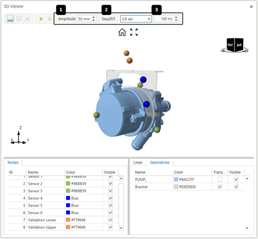Viewport: 258px width, 239px height.
Task: Open the 3.8 sec time dropdown
Action: (x=149, y=19)
